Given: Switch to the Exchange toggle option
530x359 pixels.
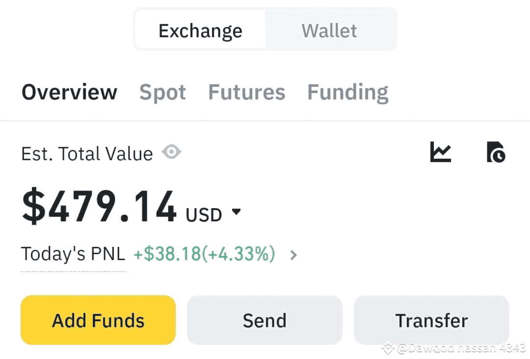Looking at the screenshot, I should 200,31.
